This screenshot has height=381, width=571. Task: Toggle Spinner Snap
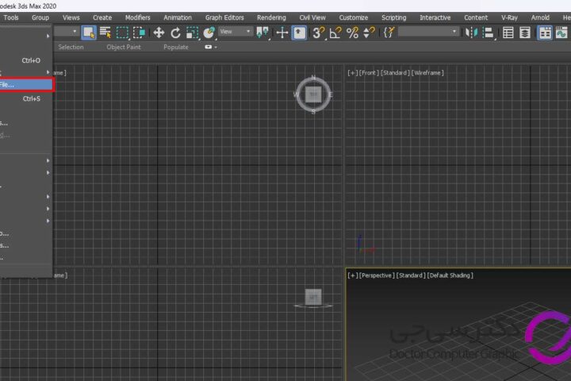point(369,33)
